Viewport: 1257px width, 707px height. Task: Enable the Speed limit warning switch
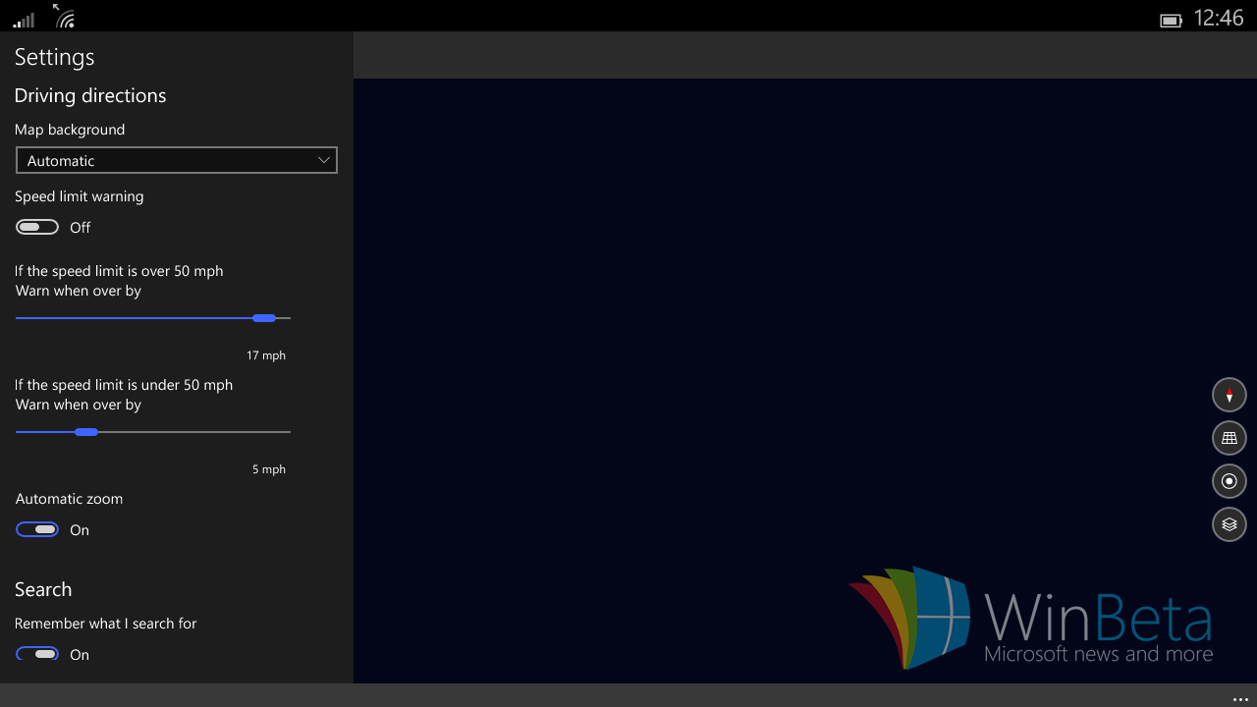[x=37, y=228]
